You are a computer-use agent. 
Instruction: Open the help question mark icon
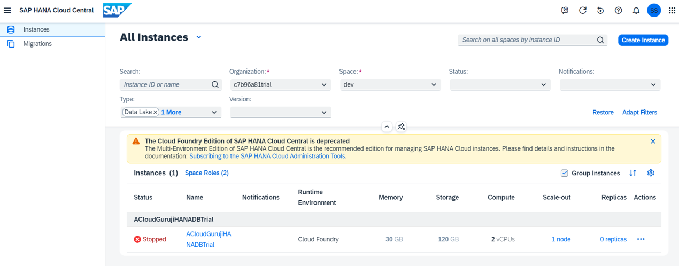click(618, 10)
